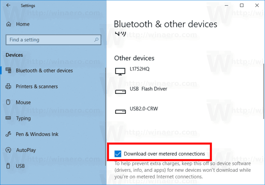Maximize the Settings window
The image size is (265, 185).
point(242,6)
